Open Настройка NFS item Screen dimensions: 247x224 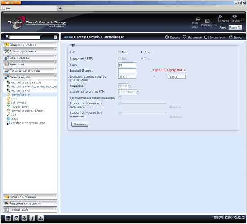point(20,90)
